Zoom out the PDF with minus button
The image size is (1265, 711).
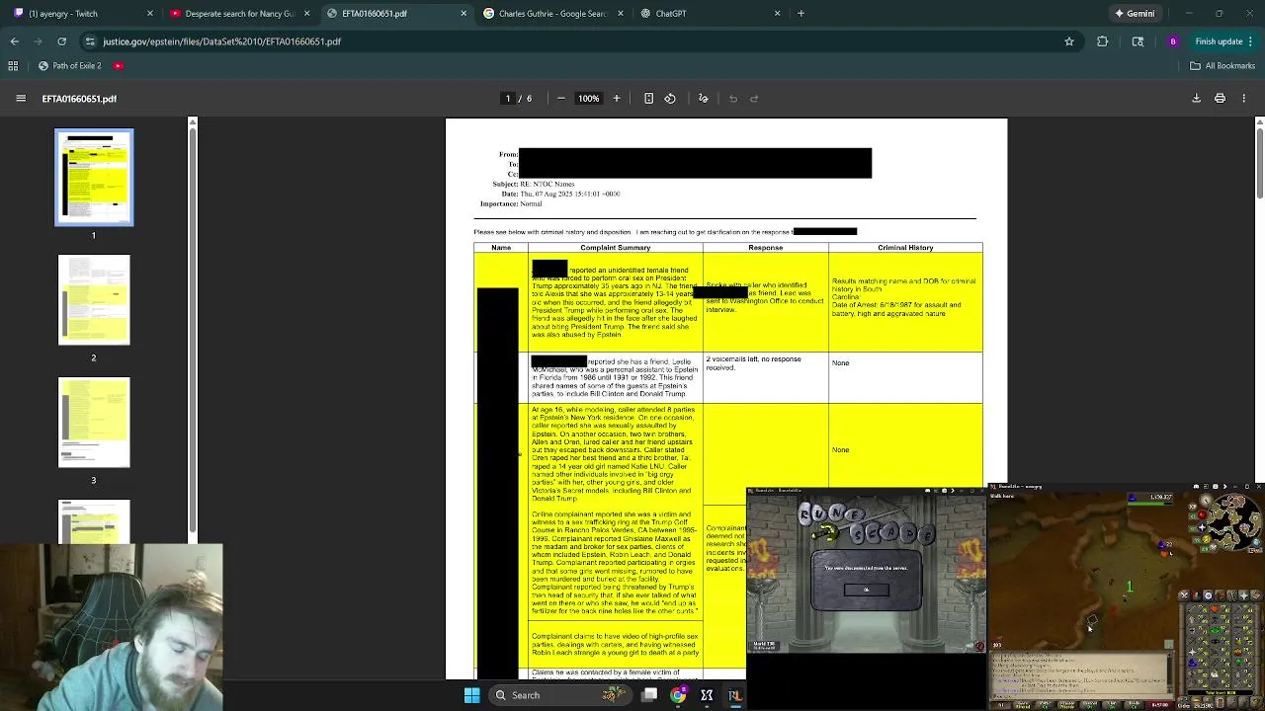560,99
